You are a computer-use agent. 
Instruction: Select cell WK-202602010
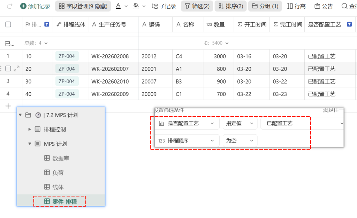click(x=113, y=81)
